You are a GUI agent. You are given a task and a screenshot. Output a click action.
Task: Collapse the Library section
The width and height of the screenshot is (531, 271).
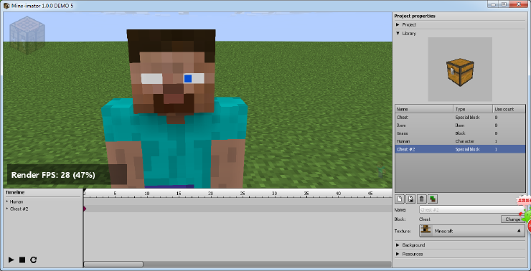(398, 34)
